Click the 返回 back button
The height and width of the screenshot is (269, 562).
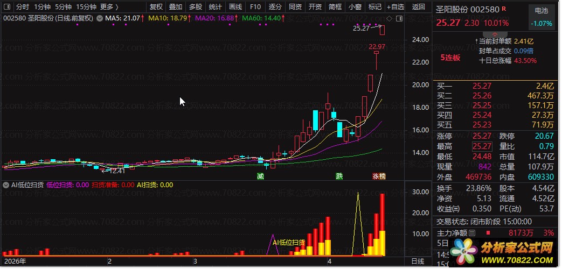click(418, 7)
